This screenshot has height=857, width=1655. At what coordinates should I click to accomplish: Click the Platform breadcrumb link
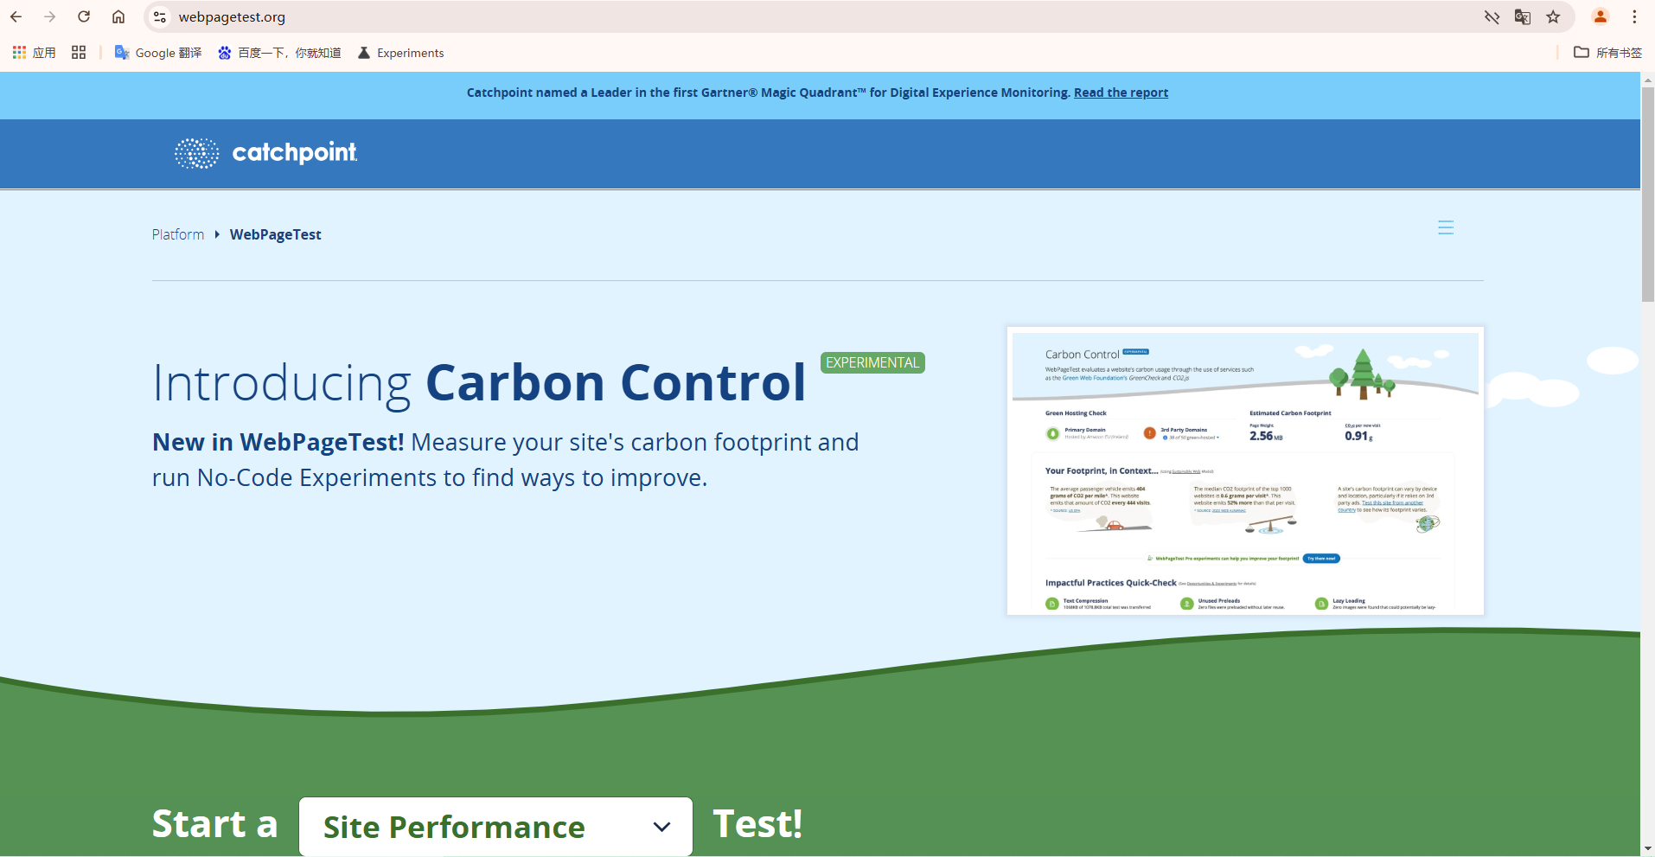click(178, 234)
